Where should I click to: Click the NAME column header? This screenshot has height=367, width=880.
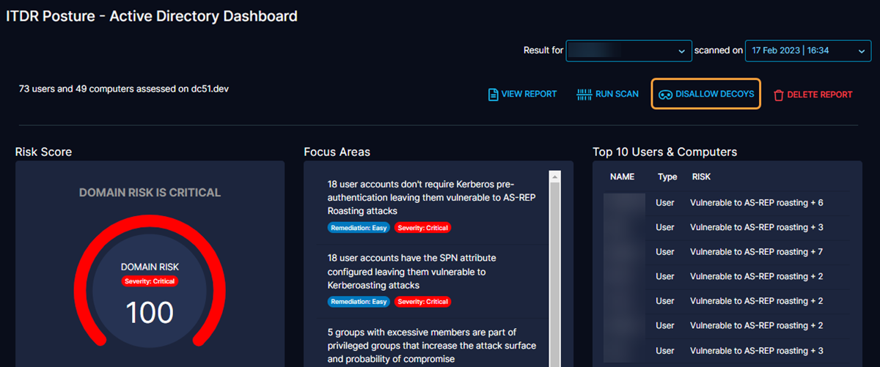(x=622, y=177)
